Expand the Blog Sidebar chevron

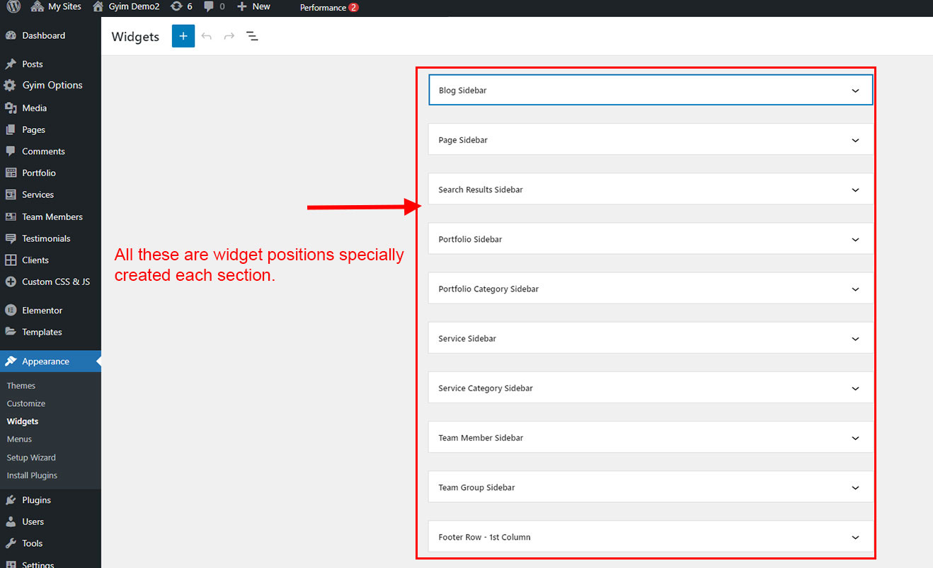pos(855,91)
